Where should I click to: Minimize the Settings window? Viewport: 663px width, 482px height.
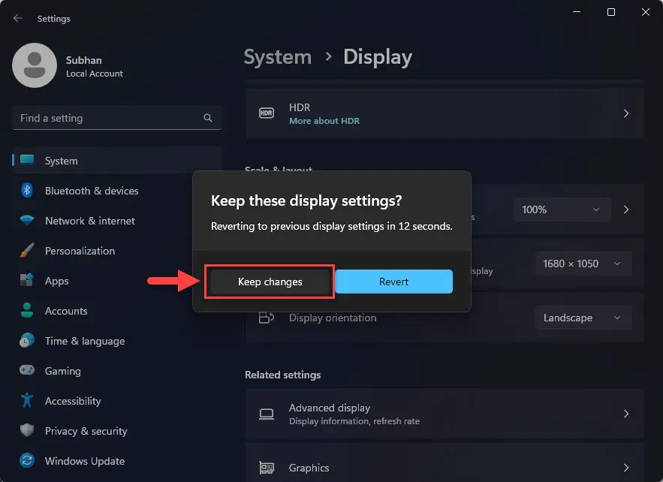coord(577,12)
